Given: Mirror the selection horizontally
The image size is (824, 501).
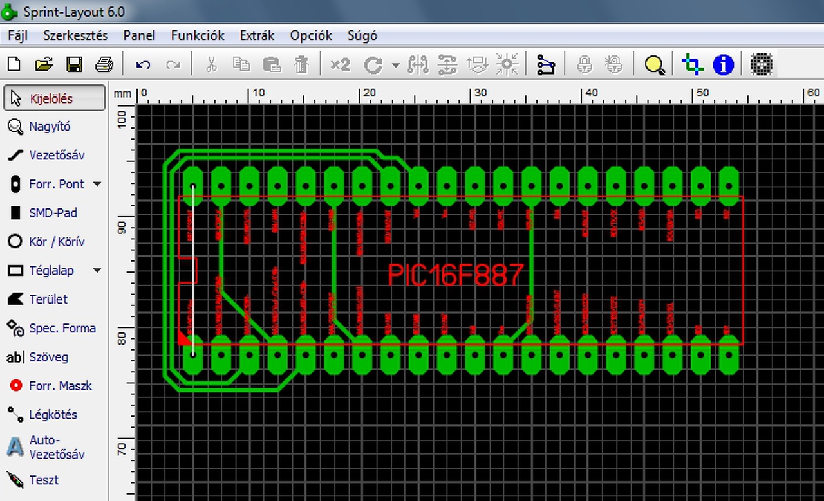Looking at the screenshot, I should click(x=418, y=64).
